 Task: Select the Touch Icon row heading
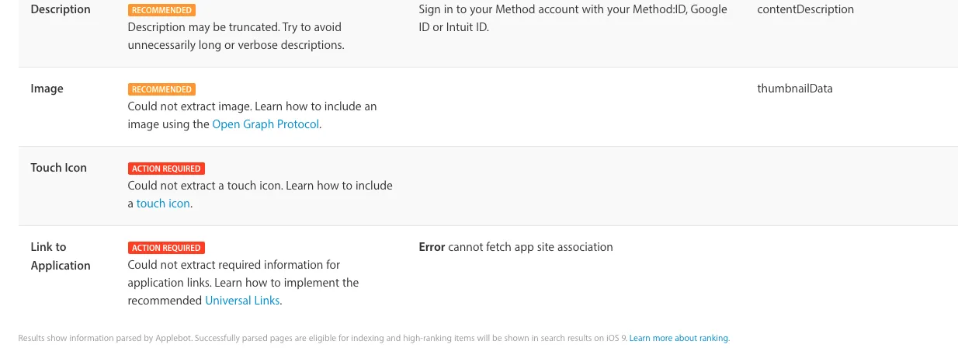pyautogui.click(x=59, y=169)
